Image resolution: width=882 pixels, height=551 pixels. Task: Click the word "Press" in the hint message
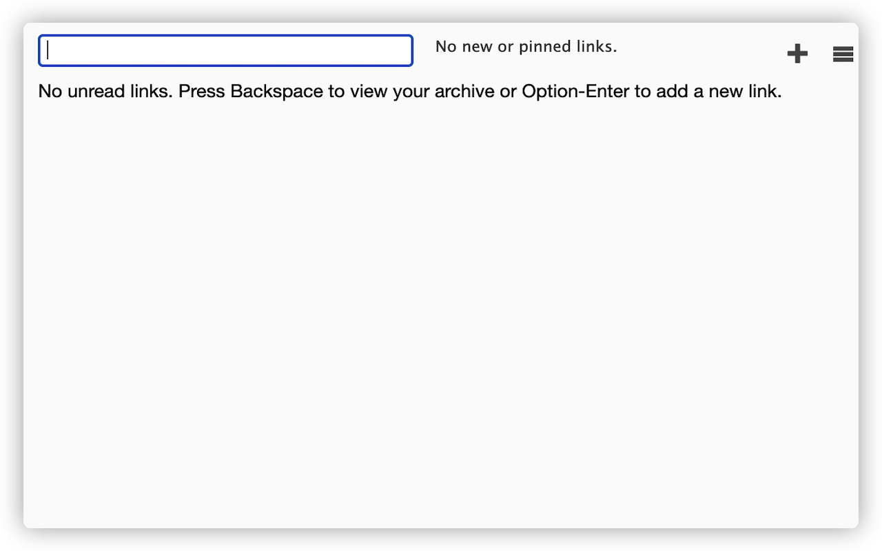click(x=202, y=92)
